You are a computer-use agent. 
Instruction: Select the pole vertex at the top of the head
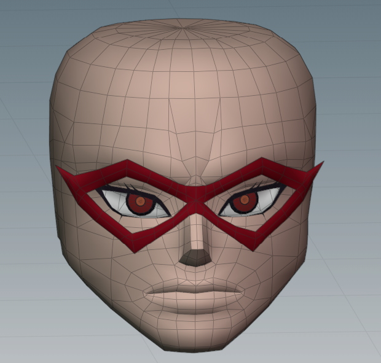point(183,29)
